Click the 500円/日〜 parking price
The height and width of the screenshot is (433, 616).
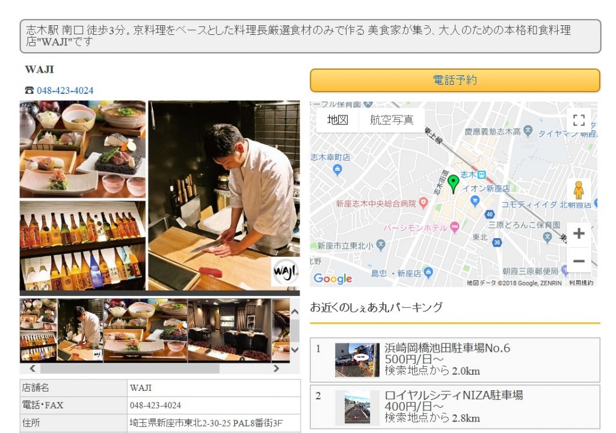414,359
